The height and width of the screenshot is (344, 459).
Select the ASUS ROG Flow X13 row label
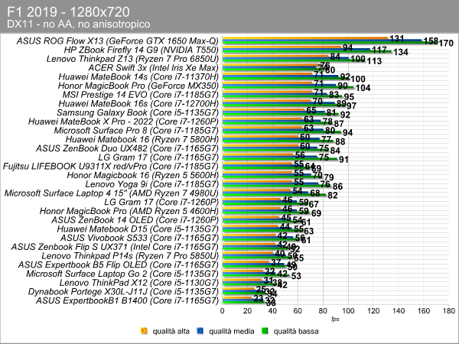(x=118, y=41)
